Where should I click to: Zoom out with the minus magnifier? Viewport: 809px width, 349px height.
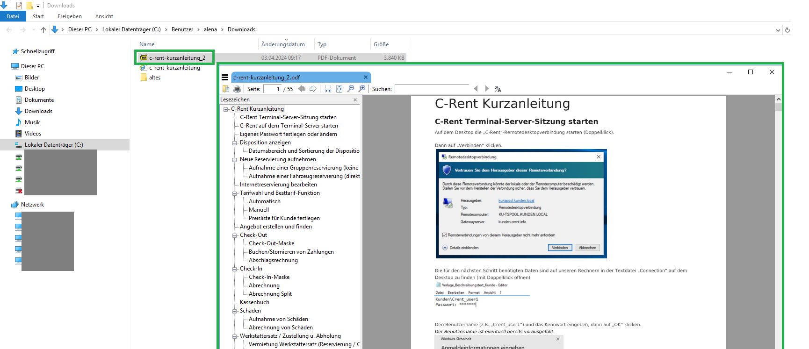[351, 89]
